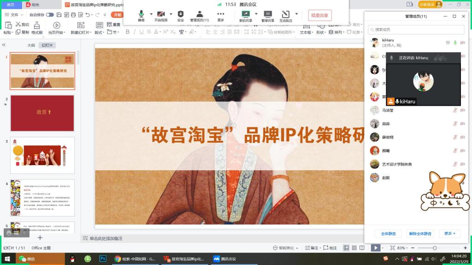This screenshot has width=472, height=265.
Task: Cut the selection
Action: [x=22, y=24]
